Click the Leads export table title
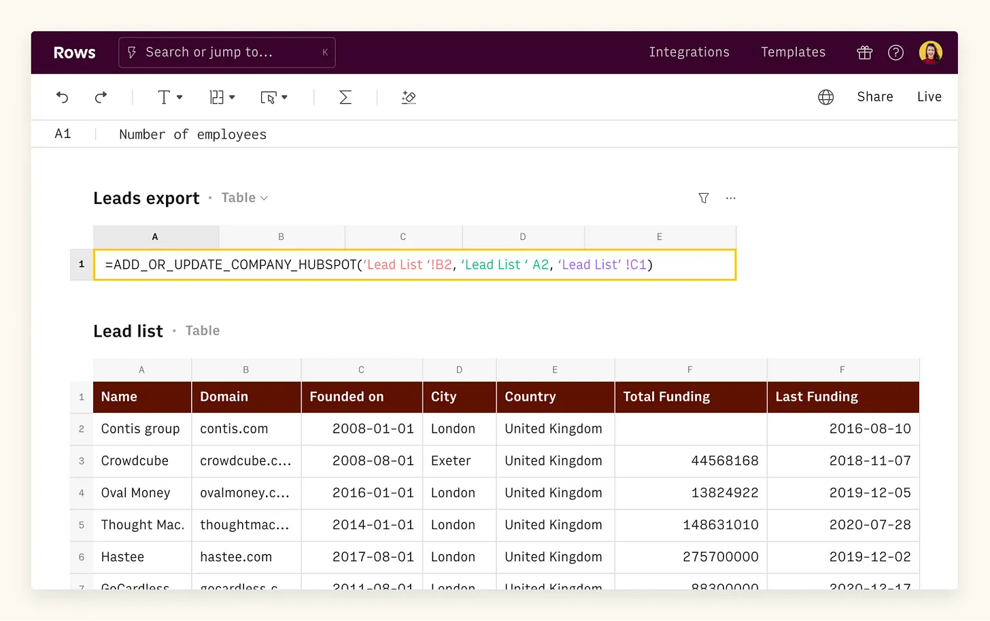The height and width of the screenshot is (621, 990). coord(146,199)
